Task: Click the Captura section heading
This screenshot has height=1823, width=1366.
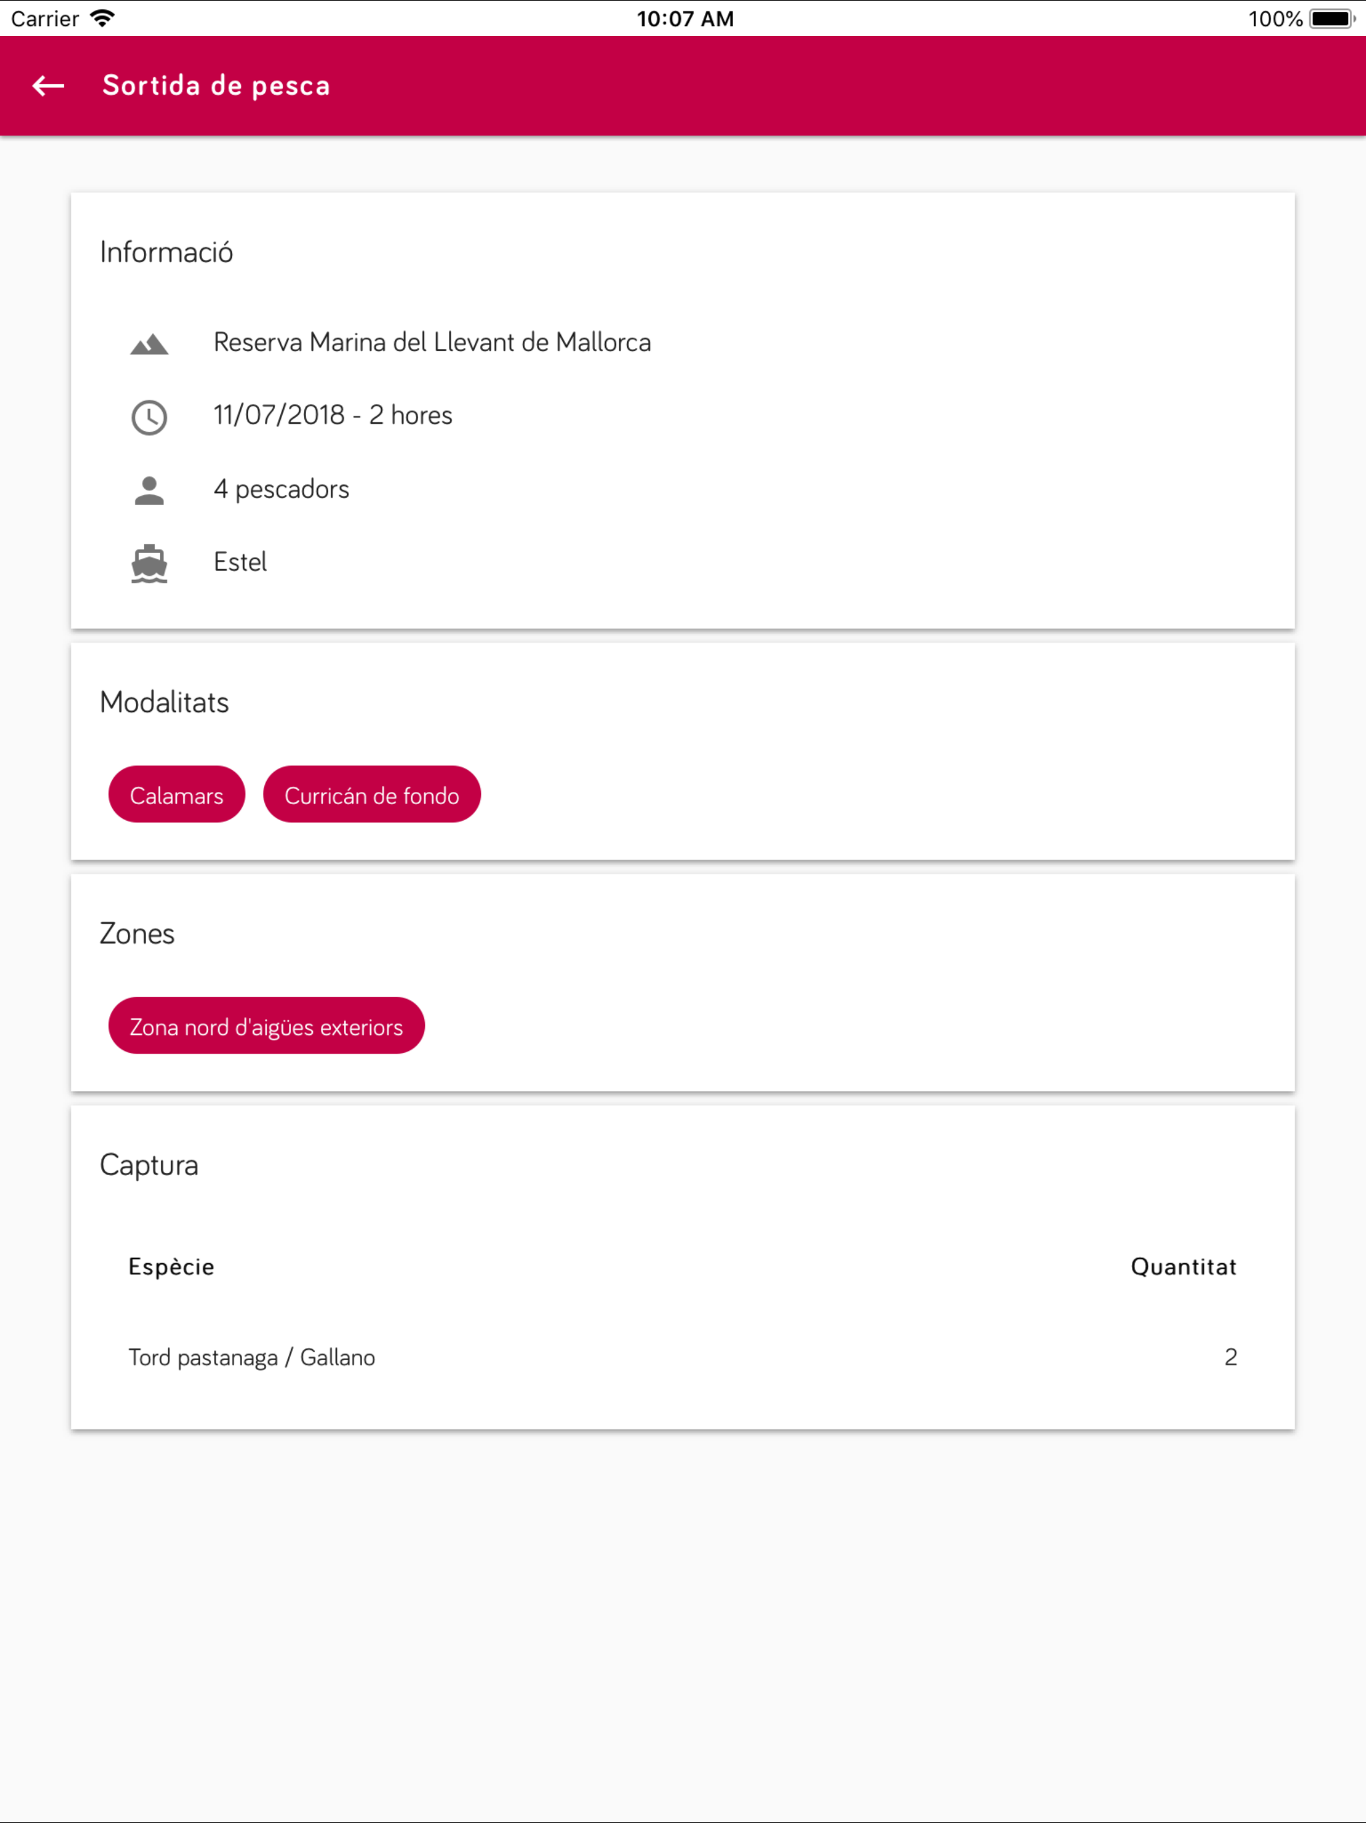Action: point(149,1165)
